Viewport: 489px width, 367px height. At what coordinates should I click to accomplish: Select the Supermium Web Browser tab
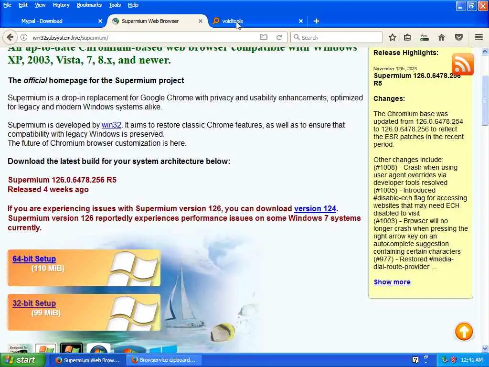pos(157,21)
